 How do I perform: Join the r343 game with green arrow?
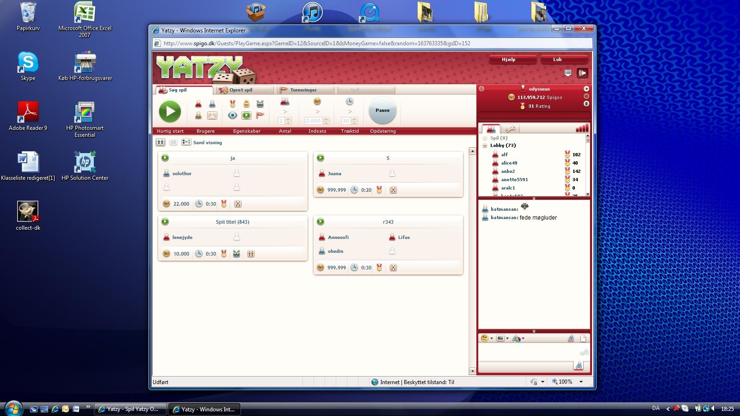[321, 222]
